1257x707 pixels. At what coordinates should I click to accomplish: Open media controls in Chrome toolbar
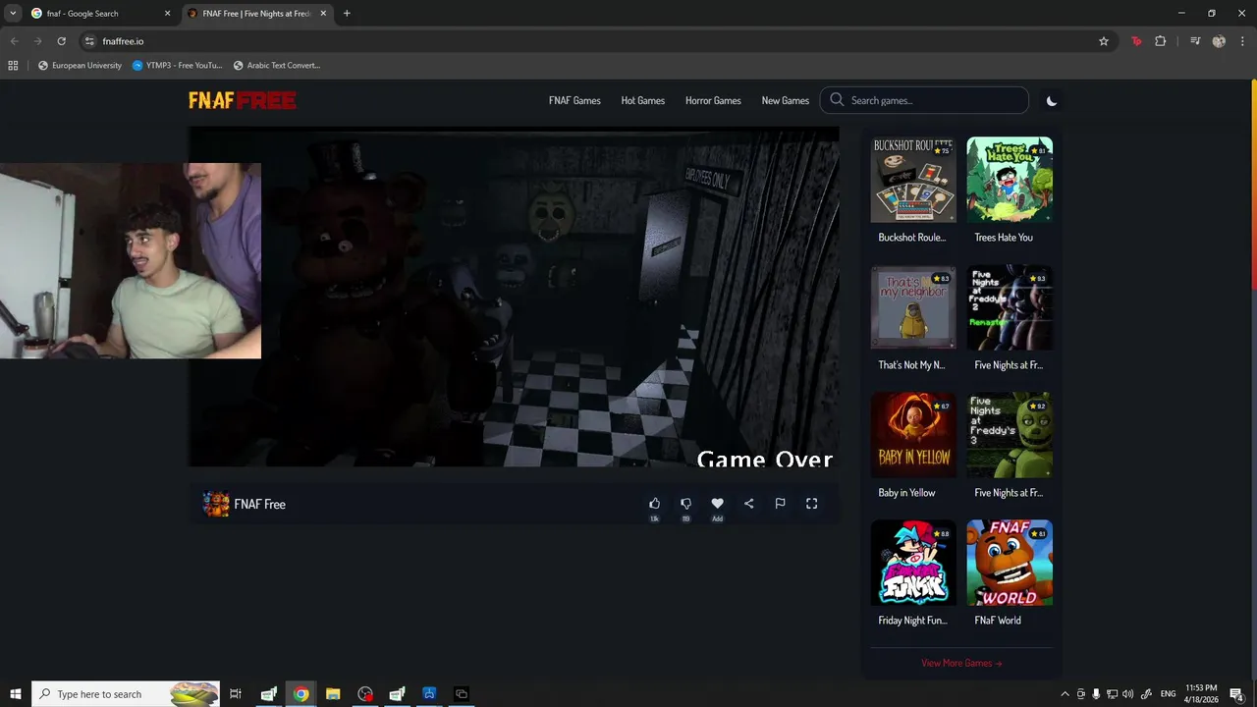pos(1195,41)
